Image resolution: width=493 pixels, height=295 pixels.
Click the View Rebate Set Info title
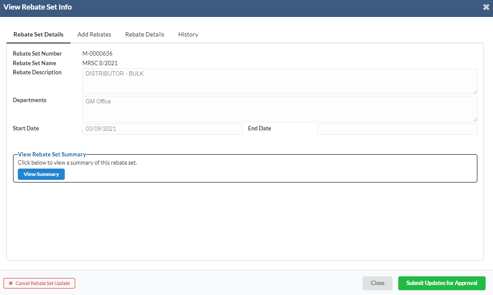37,7
